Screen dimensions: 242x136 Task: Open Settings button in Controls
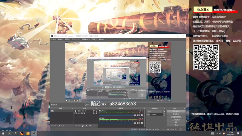[x=176, y=122]
